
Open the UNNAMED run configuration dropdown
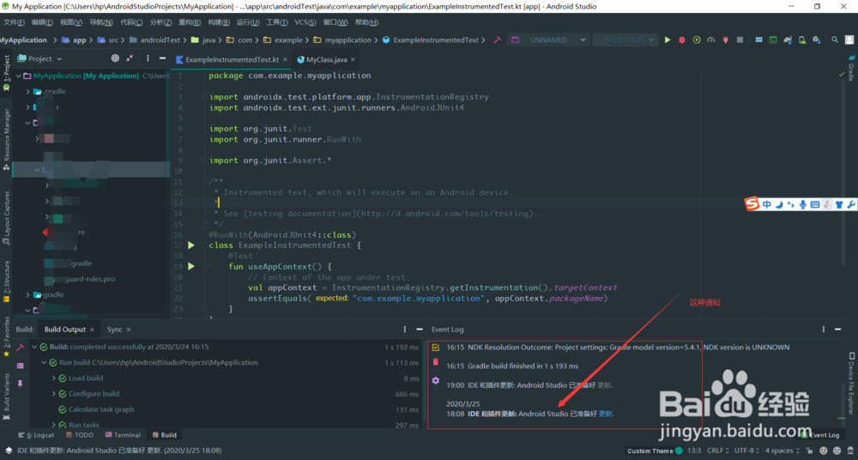pos(548,40)
